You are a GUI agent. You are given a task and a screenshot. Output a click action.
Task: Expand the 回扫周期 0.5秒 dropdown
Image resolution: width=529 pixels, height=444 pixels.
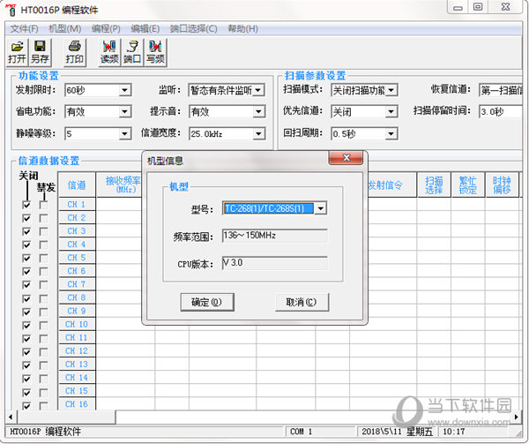click(x=391, y=133)
